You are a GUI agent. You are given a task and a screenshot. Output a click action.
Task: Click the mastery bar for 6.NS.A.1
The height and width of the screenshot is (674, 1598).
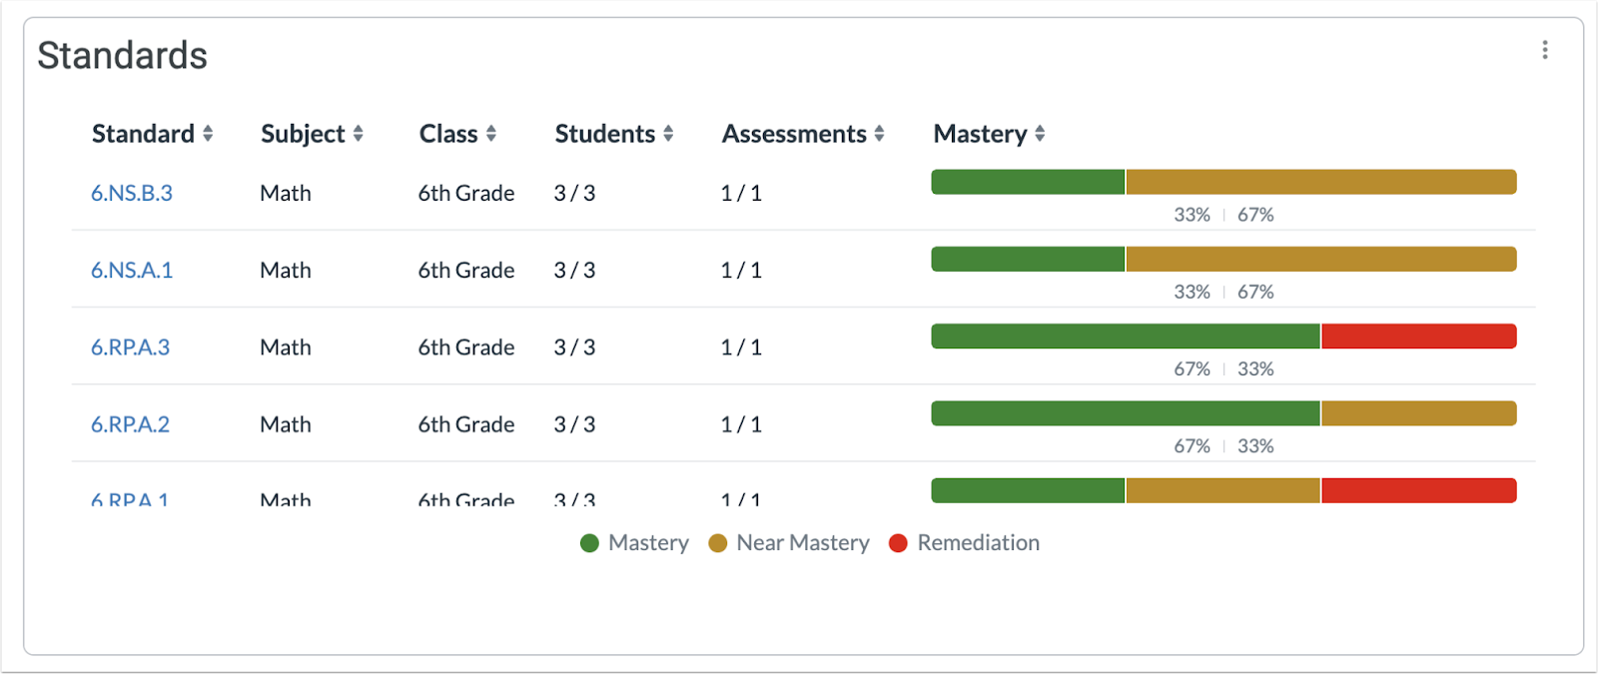(x=1222, y=259)
